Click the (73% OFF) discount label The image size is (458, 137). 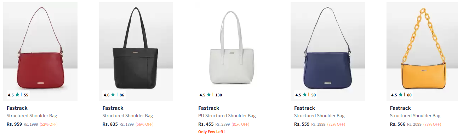432,124
